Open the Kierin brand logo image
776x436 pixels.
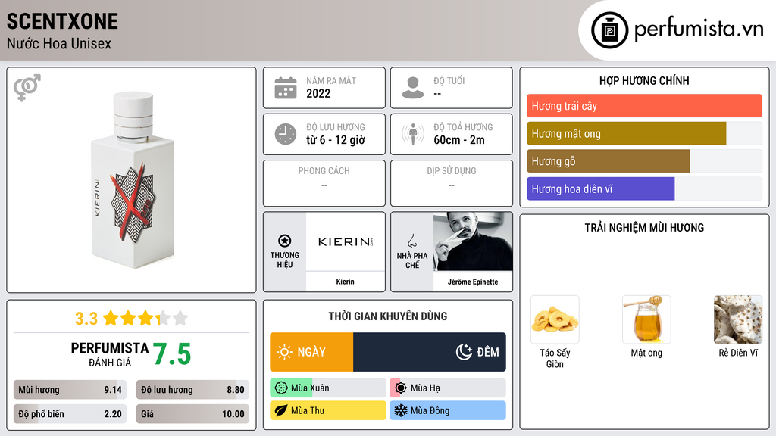tap(345, 241)
